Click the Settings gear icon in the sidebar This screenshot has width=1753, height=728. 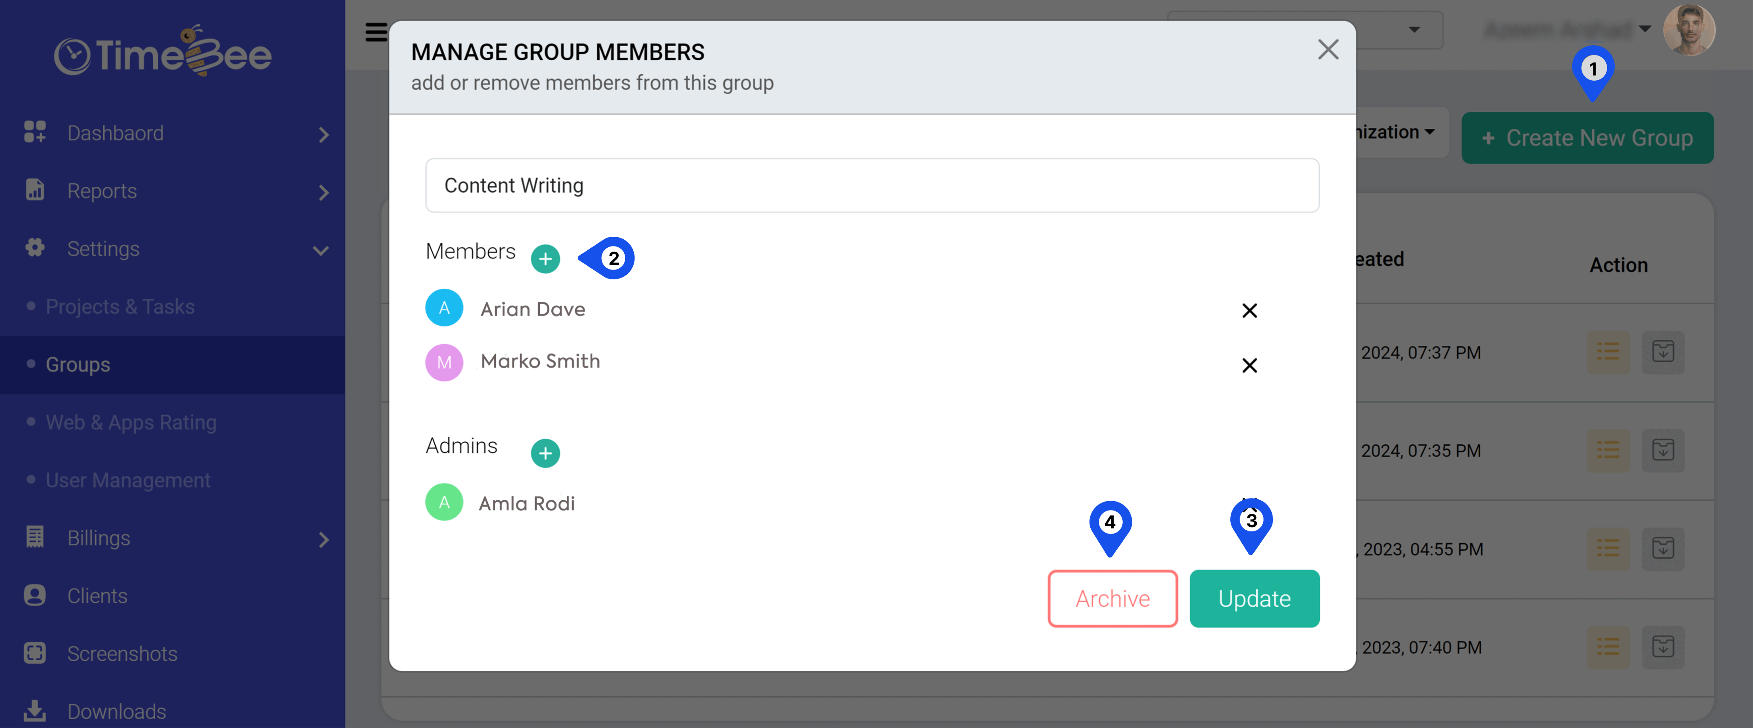[x=35, y=248]
